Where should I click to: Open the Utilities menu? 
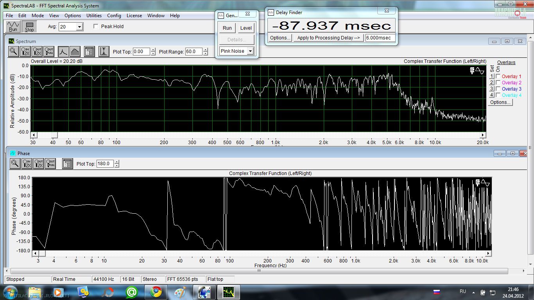click(x=94, y=16)
